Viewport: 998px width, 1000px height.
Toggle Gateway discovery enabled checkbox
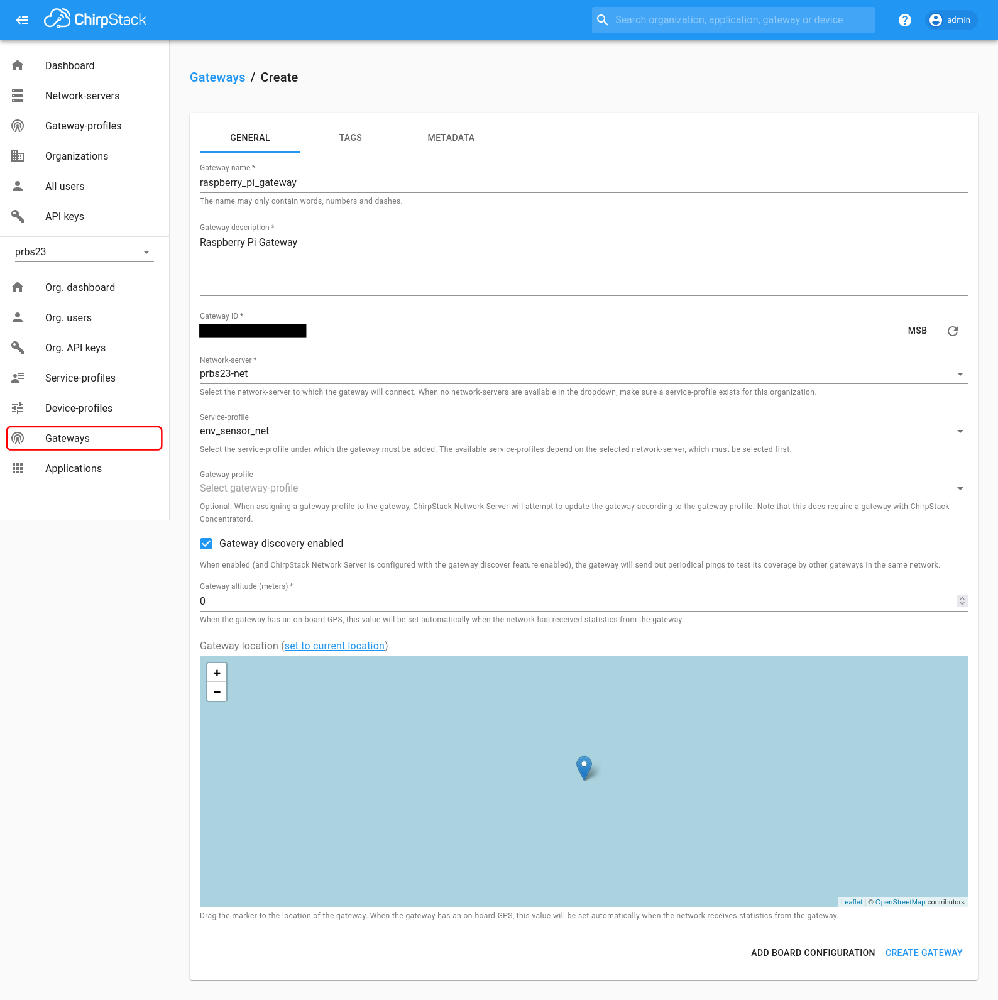[x=206, y=544]
